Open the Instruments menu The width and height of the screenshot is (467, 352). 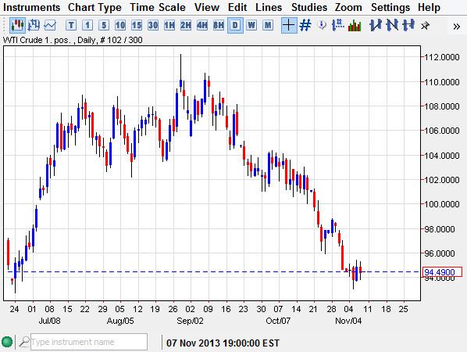[31, 7]
